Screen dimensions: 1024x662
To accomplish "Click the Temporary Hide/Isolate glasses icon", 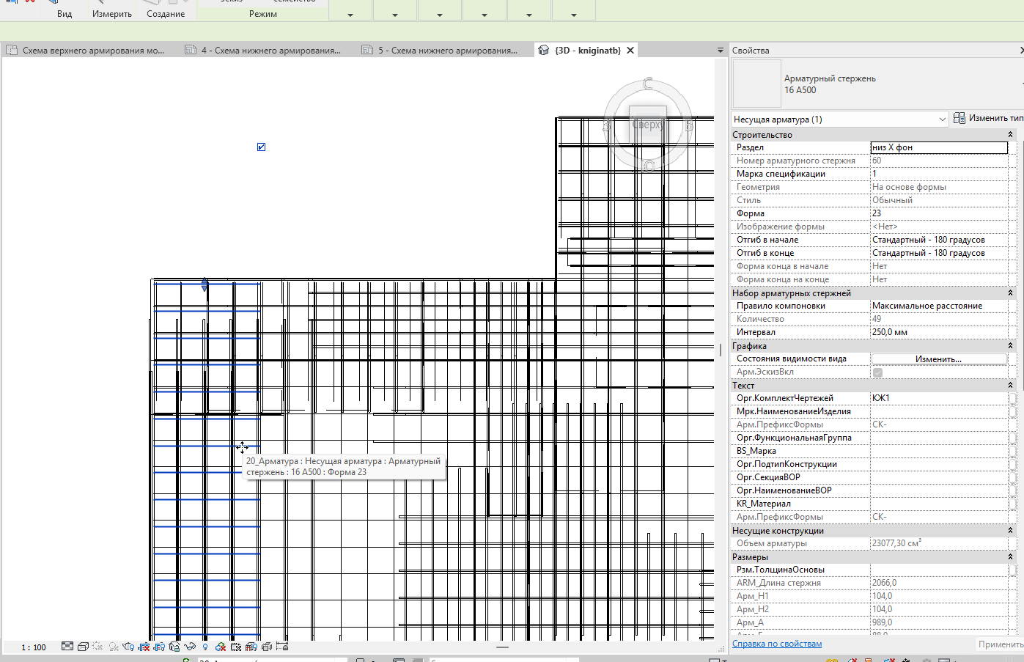I will point(190,647).
